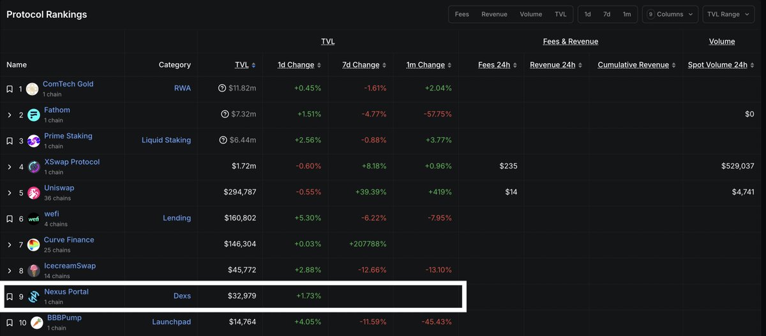Select the 7d period tab

(x=606, y=14)
